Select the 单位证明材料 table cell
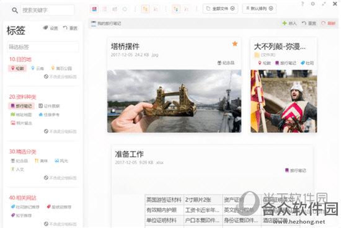The image size is (341, 228). pos(164,220)
